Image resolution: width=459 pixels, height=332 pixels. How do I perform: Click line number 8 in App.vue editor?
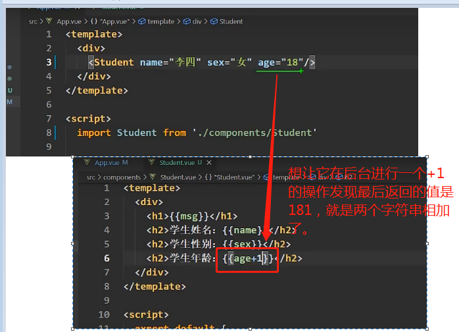coord(49,133)
